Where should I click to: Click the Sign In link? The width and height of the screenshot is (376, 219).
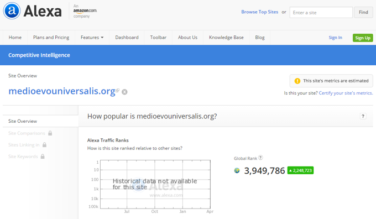click(x=335, y=38)
